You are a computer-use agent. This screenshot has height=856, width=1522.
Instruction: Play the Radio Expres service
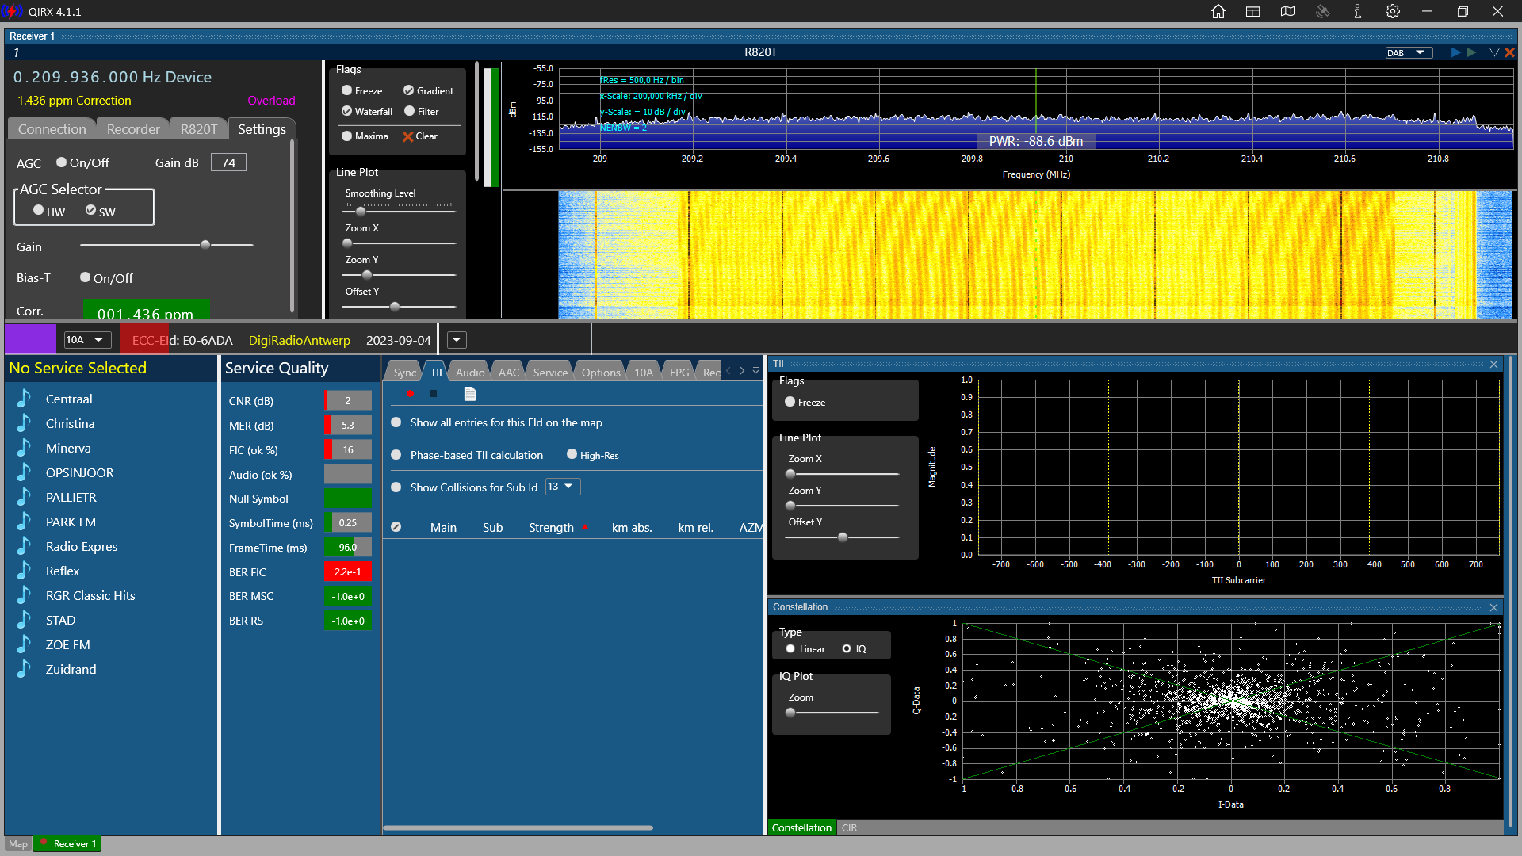point(81,546)
